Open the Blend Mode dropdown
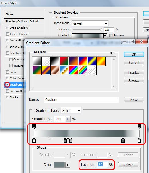 coord(90,24)
